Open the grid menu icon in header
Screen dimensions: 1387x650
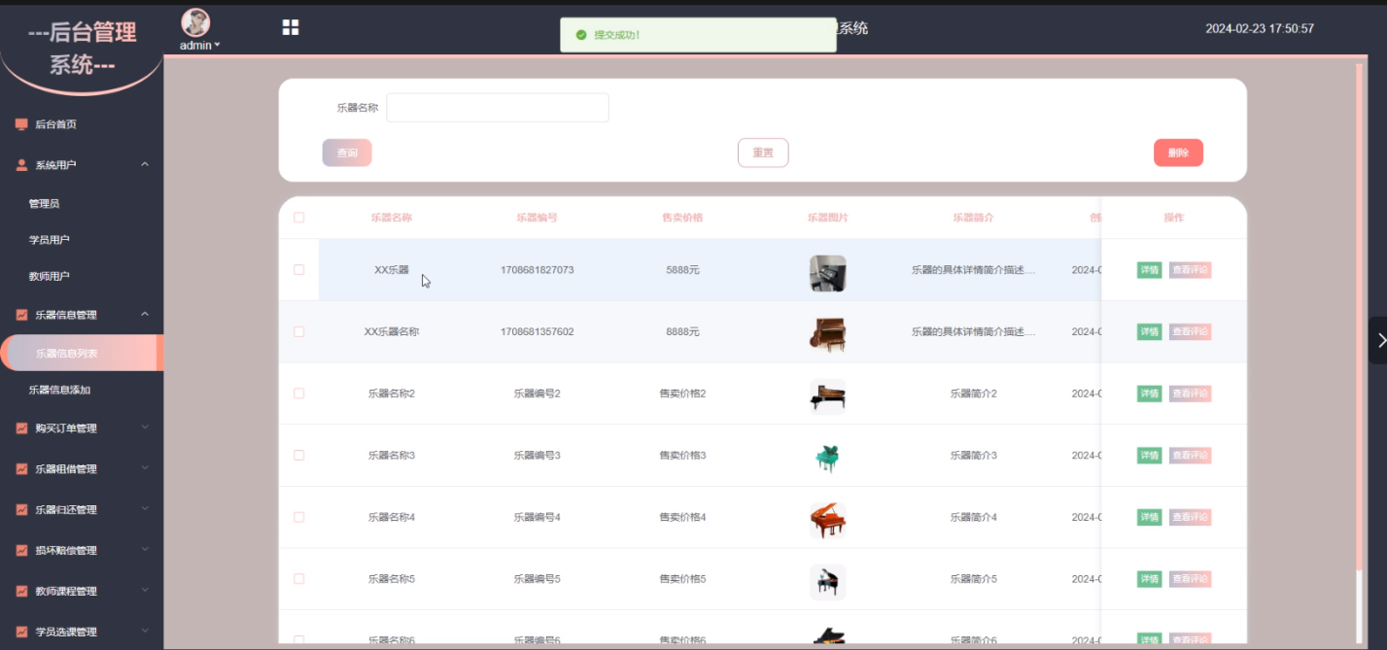point(290,27)
